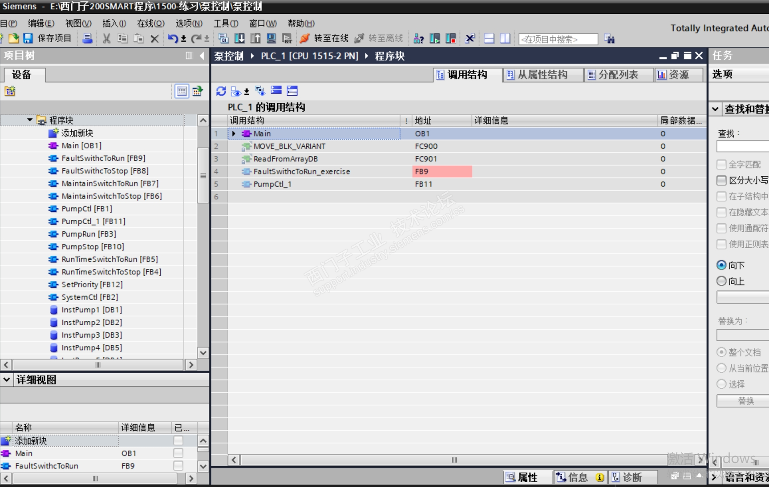
Task: Click the 在项目中搜索 input field
Action: tap(558, 39)
